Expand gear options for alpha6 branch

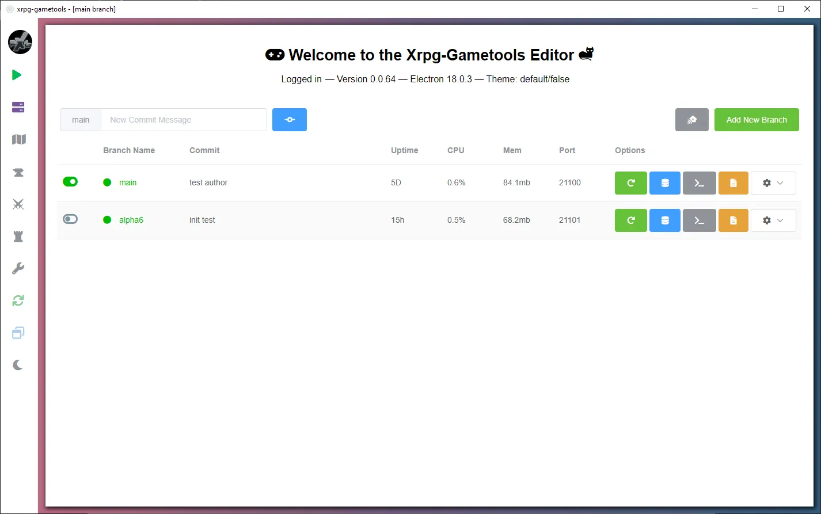point(773,220)
